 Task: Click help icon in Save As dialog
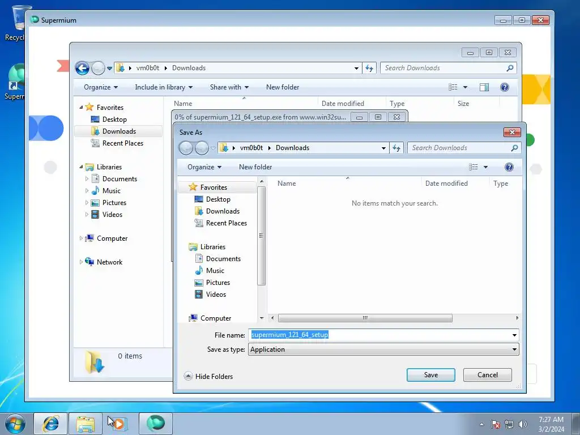509,167
